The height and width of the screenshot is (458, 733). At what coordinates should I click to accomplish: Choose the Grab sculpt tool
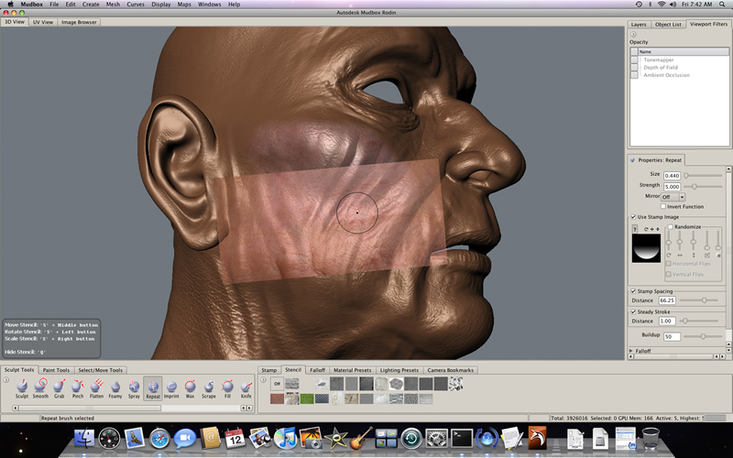[x=59, y=386]
